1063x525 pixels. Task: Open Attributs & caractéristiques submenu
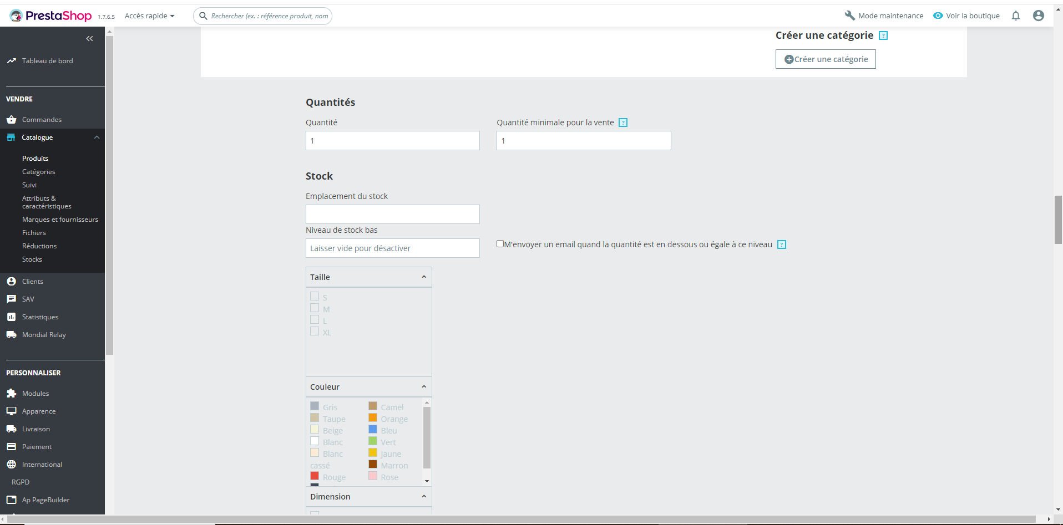coord(47,202)
